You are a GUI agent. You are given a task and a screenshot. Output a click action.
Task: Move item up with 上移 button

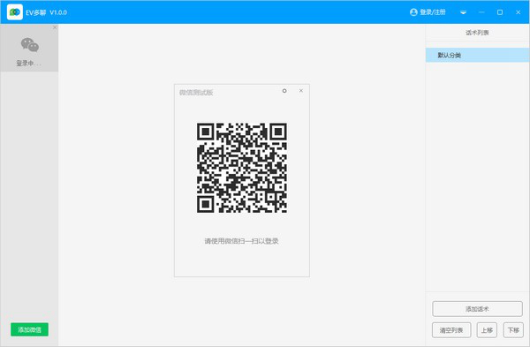click(487, 330)
